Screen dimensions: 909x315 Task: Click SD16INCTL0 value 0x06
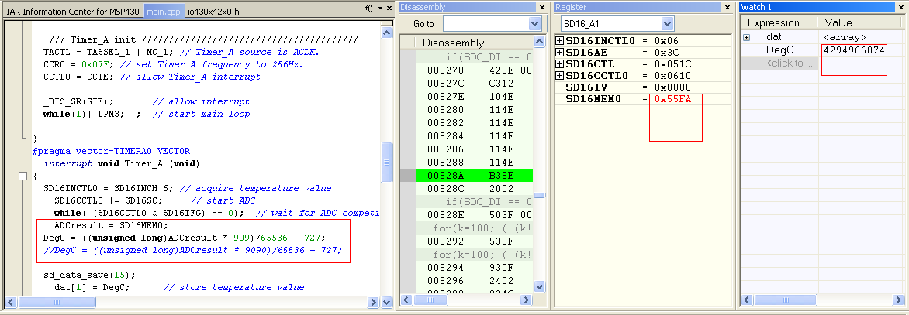[666, 41]
